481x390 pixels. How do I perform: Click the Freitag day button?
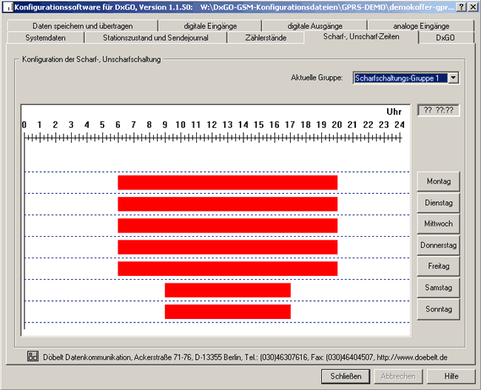coord(438,266)
